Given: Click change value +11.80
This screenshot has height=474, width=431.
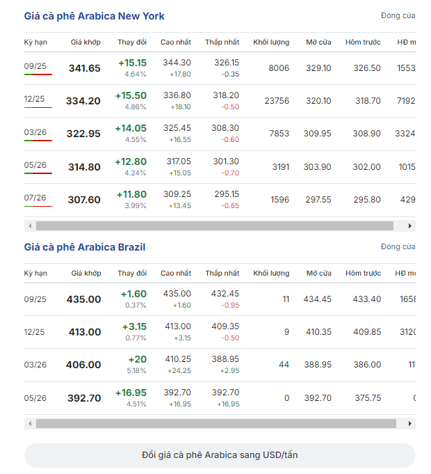Looking at the screenshot, I should (132, 194).
